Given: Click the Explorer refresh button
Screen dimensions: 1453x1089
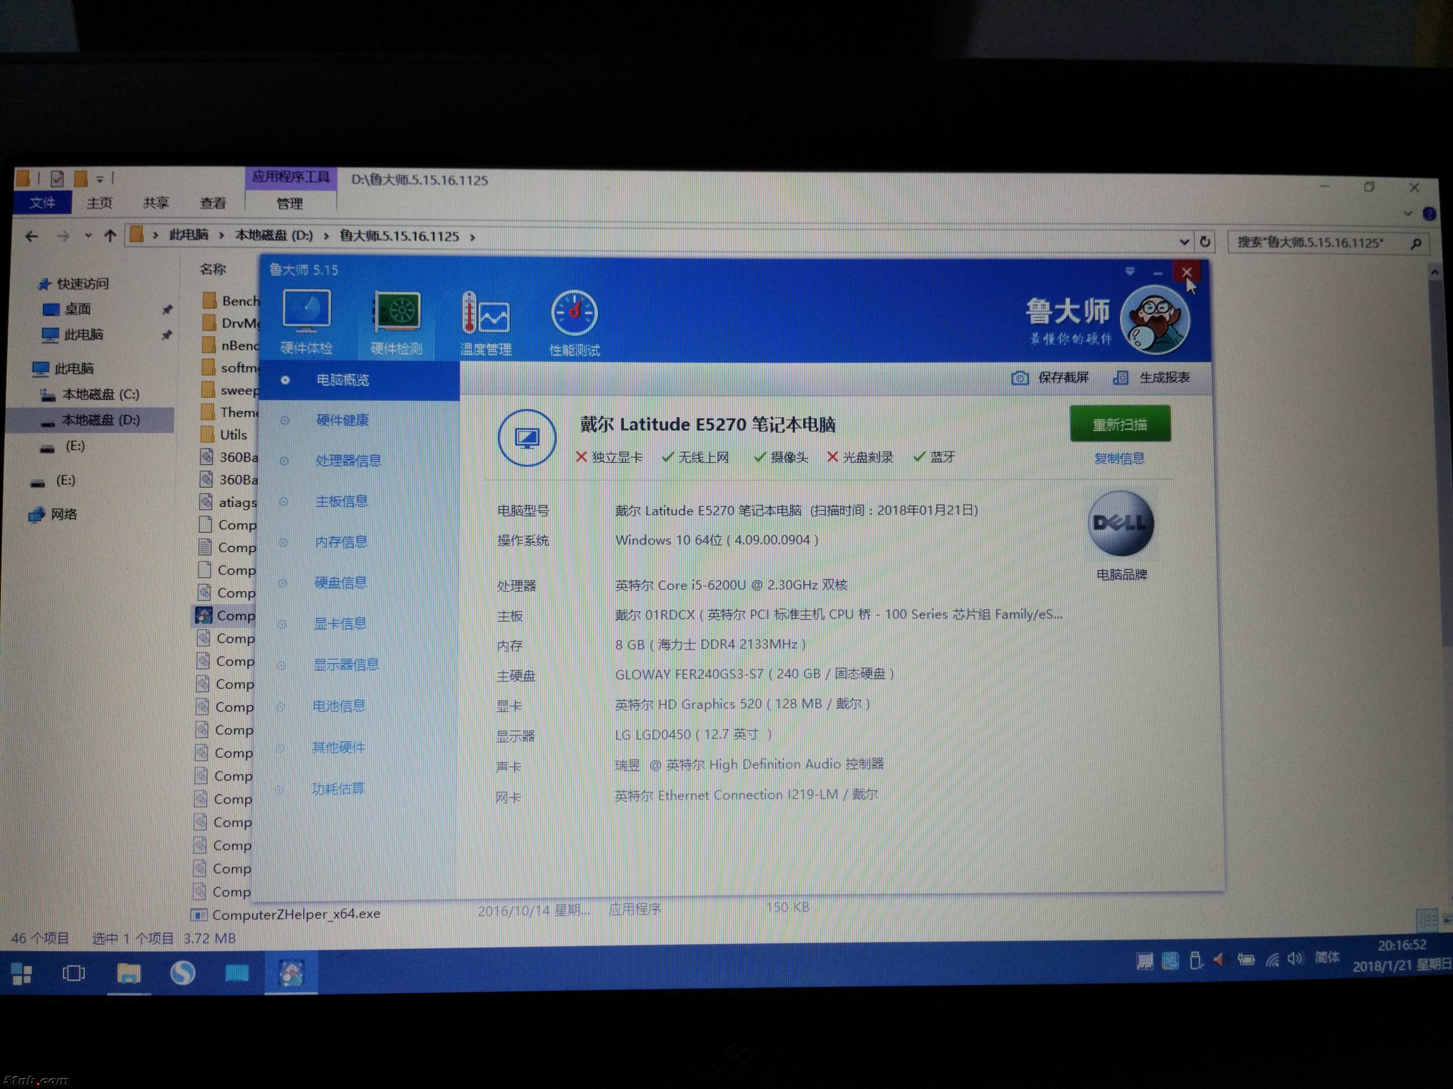Looking at the screenshot, I should (1205, 242).
